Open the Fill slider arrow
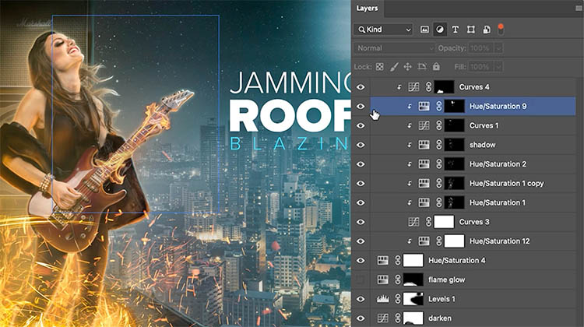 pos(498,67)
